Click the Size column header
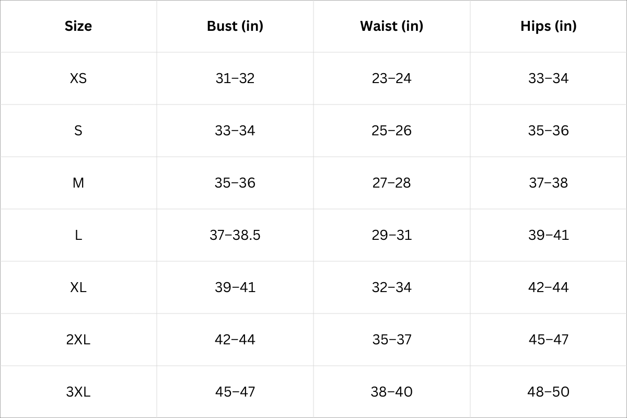Image resolution: width=627 pixels, height=418 pixels. point(78,26)
